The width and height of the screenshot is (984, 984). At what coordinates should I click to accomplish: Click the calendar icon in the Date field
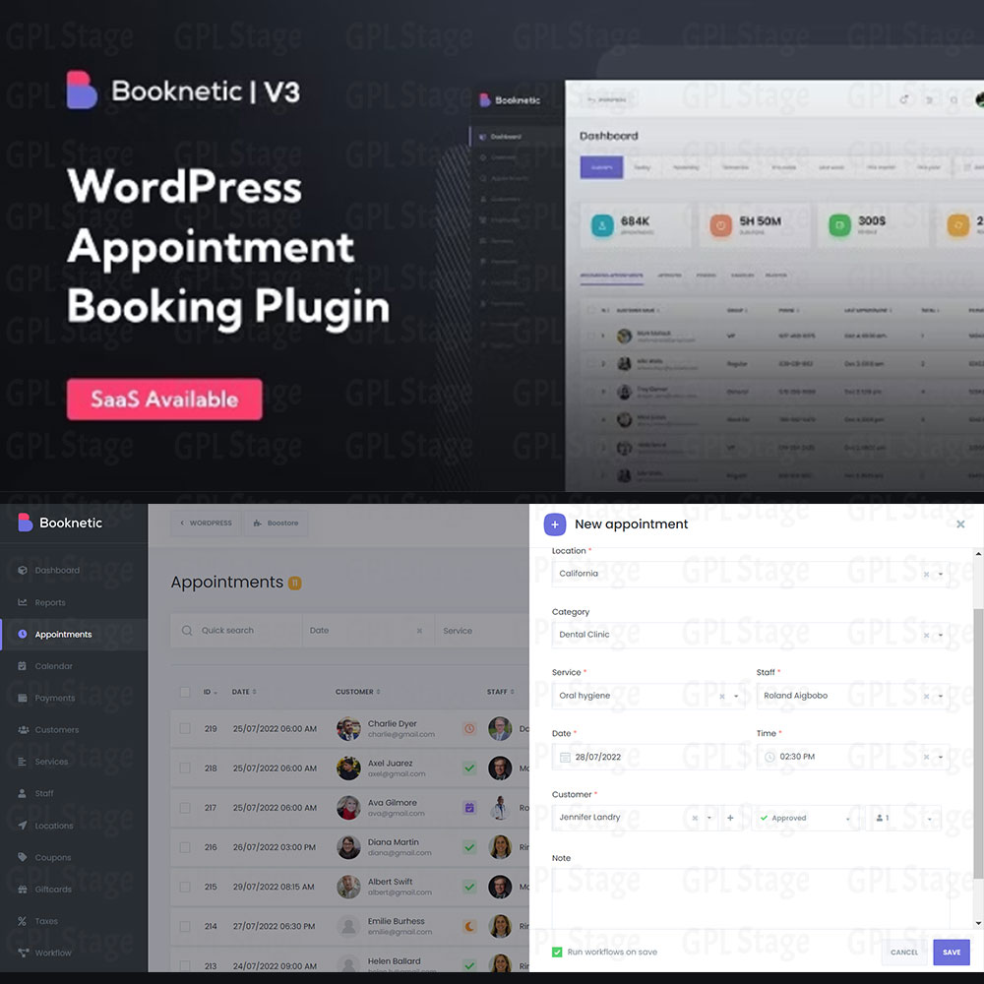[565, 757]
